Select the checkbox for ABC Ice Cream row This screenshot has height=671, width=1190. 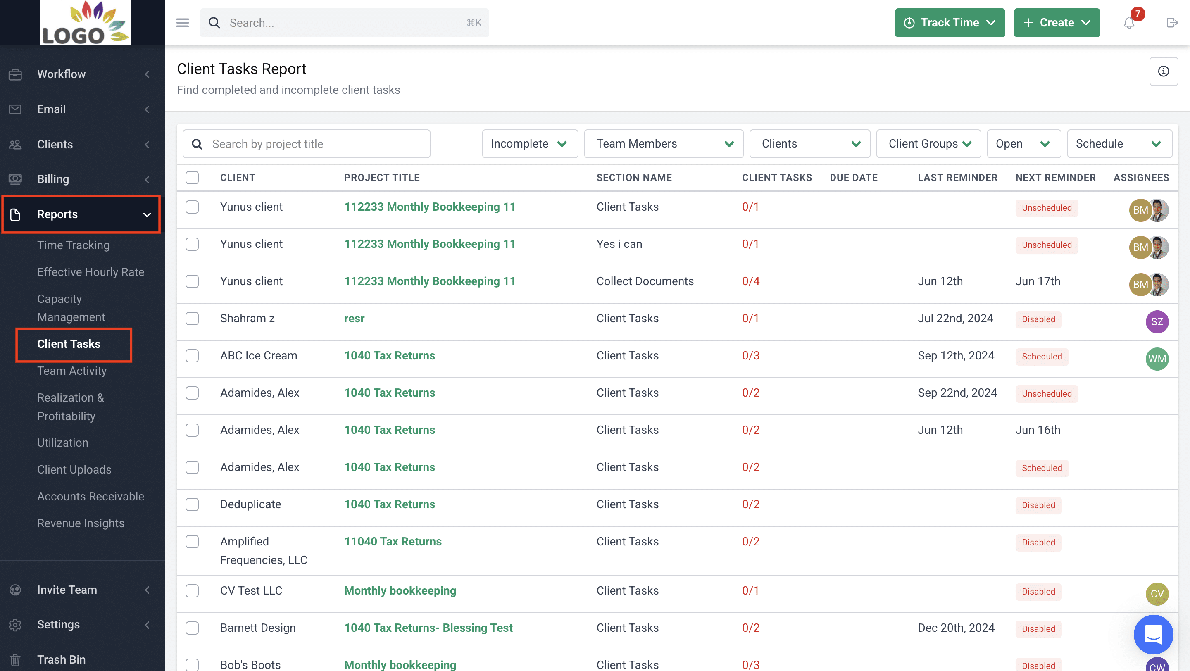[192, 356]
